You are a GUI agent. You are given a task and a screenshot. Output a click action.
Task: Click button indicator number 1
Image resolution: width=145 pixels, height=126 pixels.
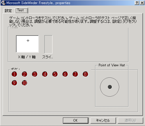(x=14, y=74)
